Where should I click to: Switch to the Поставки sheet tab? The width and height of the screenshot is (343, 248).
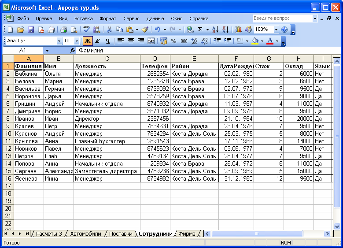(121, 234)
